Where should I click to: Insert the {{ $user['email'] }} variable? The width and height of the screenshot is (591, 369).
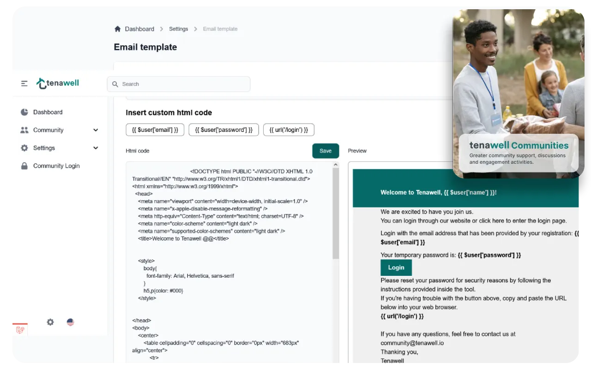[155, 130]
